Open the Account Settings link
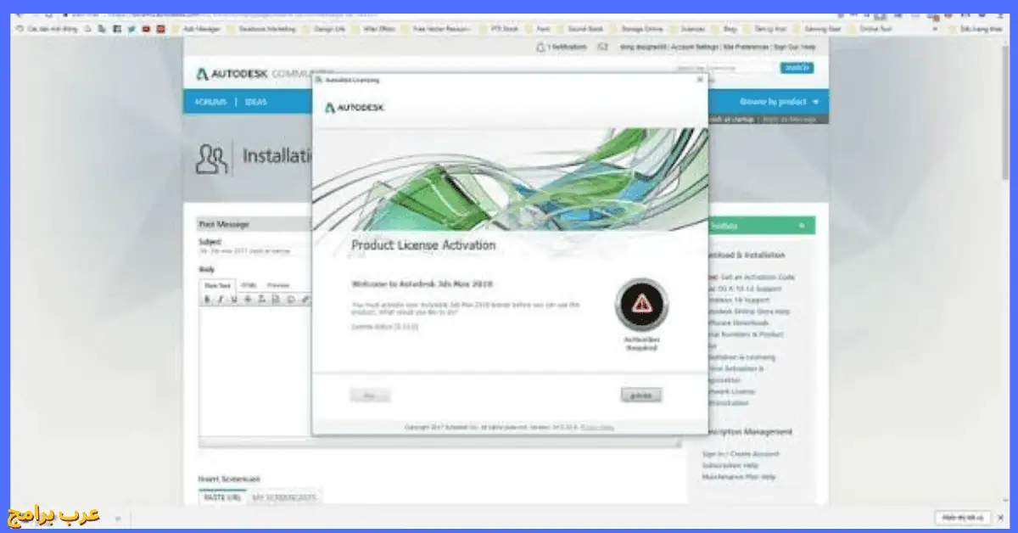The width and height of the screenshot is (1018, 533). click(696, 48)
